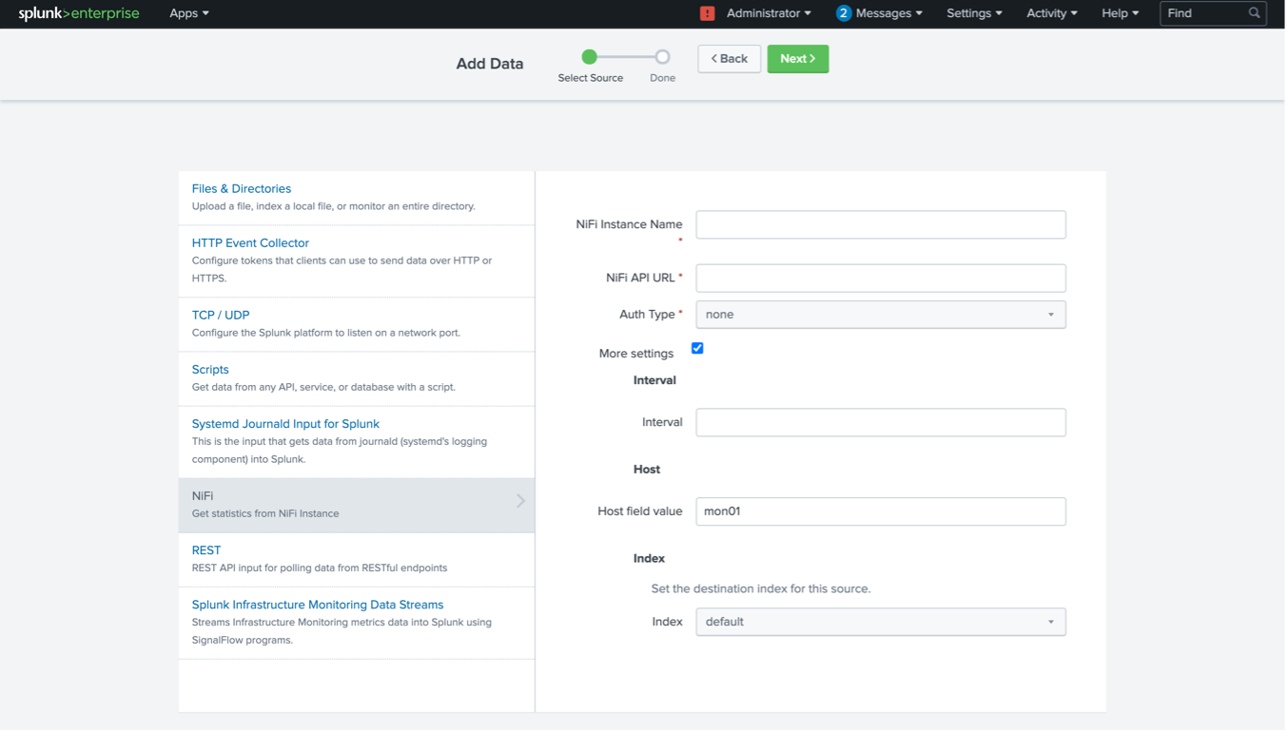
Task: Click the Back button
Action: [x=730, y=59]
